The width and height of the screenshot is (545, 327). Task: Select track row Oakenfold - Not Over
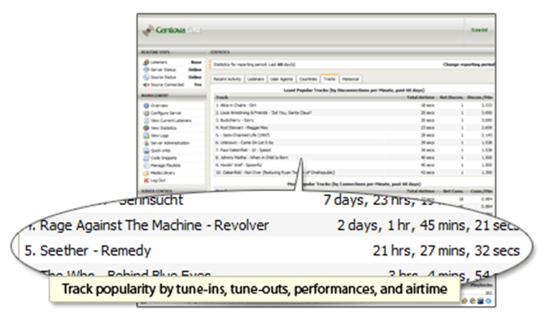pyautogui.click(x=354, y=172)
